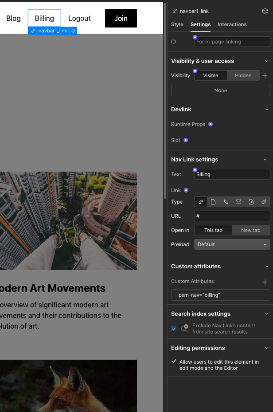Open the pxm-nav="billing" attribute
273x412 pixels.
pyautogui.click(x=221, y=295)
